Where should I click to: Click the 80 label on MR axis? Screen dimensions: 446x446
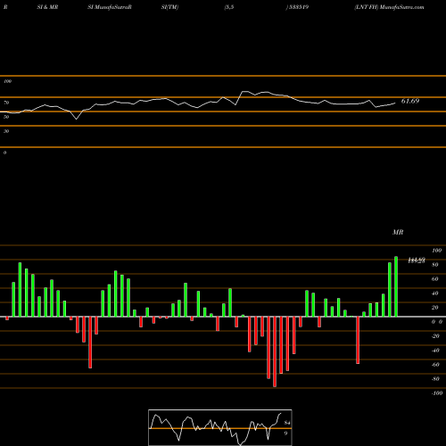pyautogui.click(x=435, y=265)
